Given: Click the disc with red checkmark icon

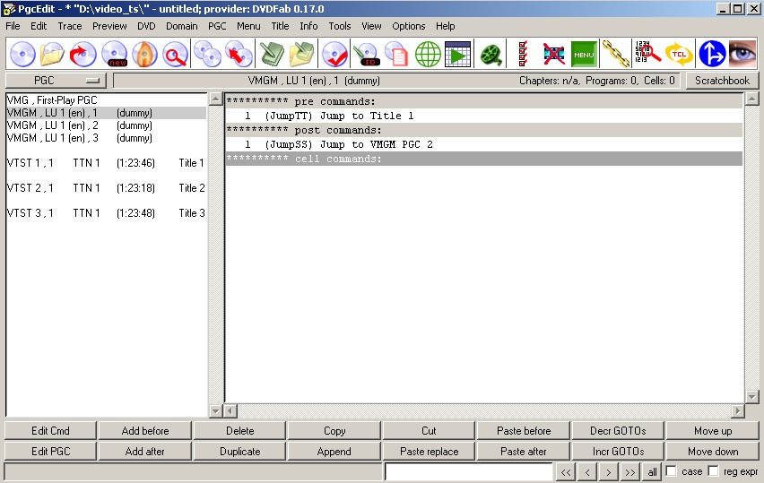Looking at the screenshot, I should coord(334,54).
